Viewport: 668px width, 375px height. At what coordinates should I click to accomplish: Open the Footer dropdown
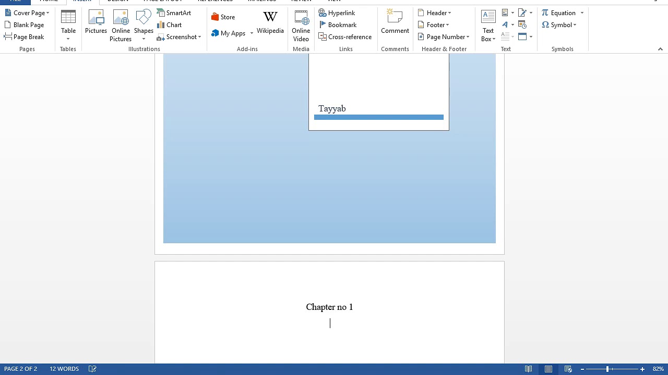click(433, 24)
